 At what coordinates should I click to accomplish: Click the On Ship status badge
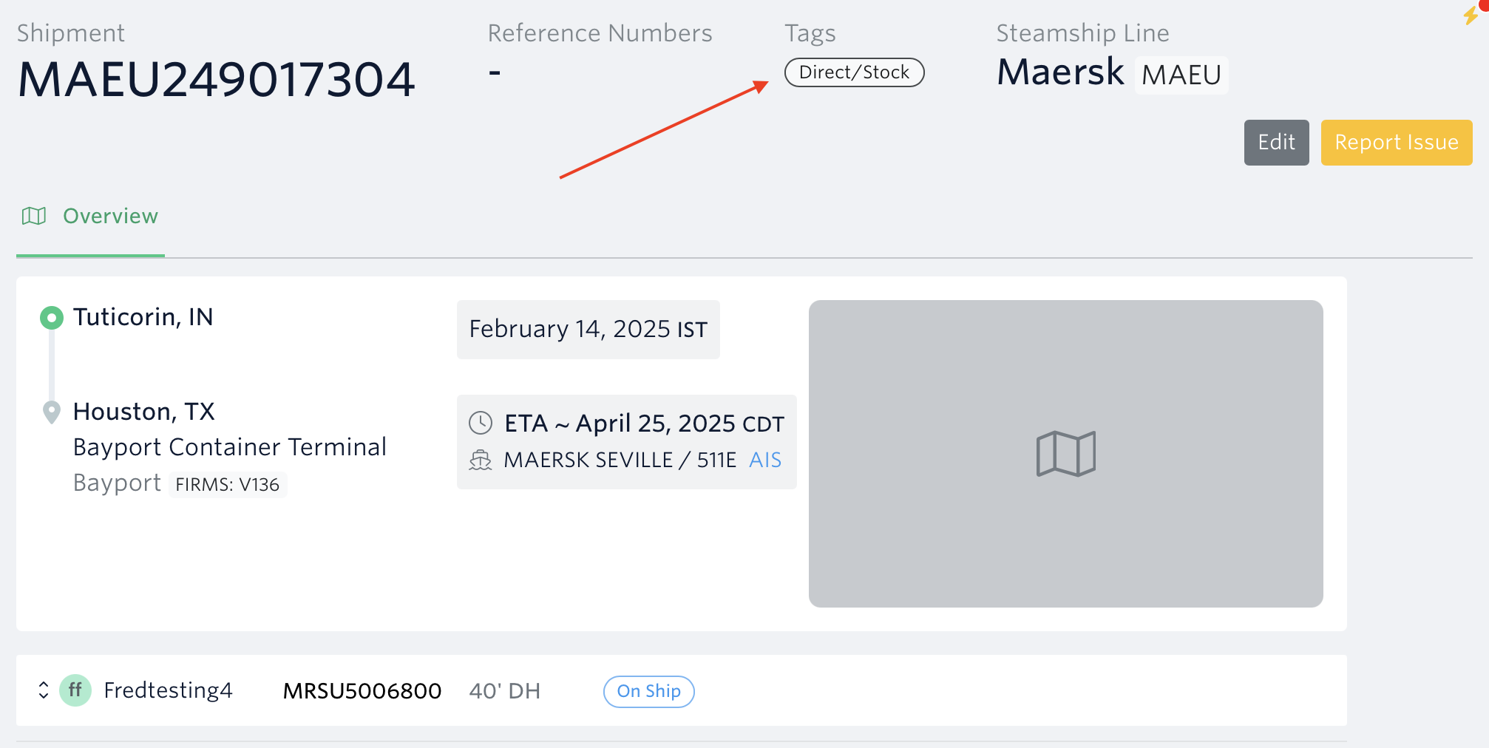(x=648, y=691)
